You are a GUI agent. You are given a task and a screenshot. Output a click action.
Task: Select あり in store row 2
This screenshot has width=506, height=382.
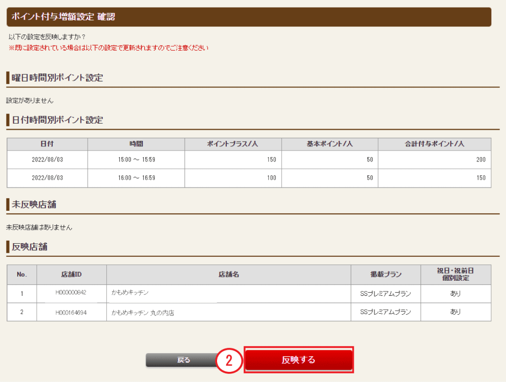pos(455,312)
